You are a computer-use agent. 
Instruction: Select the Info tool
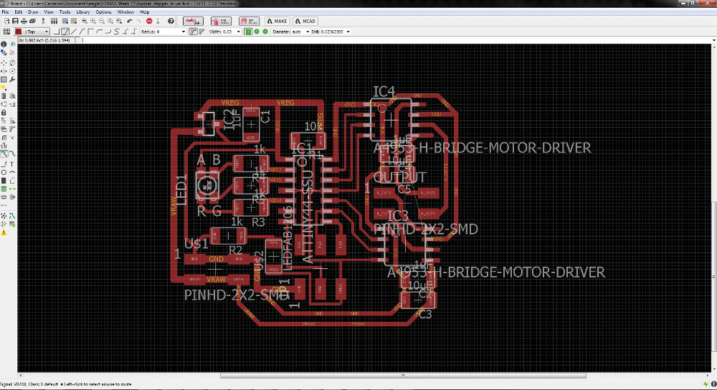[4, 44]
